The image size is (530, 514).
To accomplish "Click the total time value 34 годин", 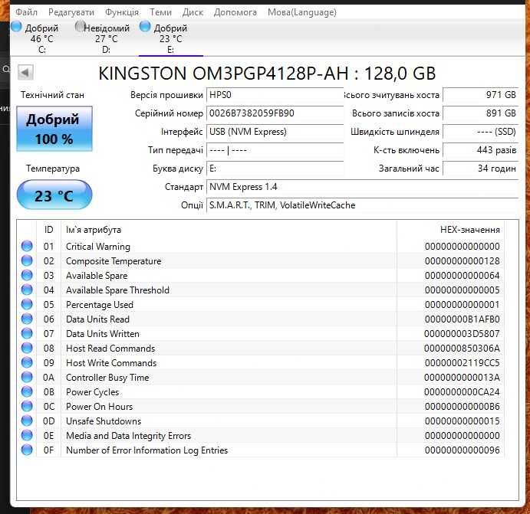I will pos(480,169).
